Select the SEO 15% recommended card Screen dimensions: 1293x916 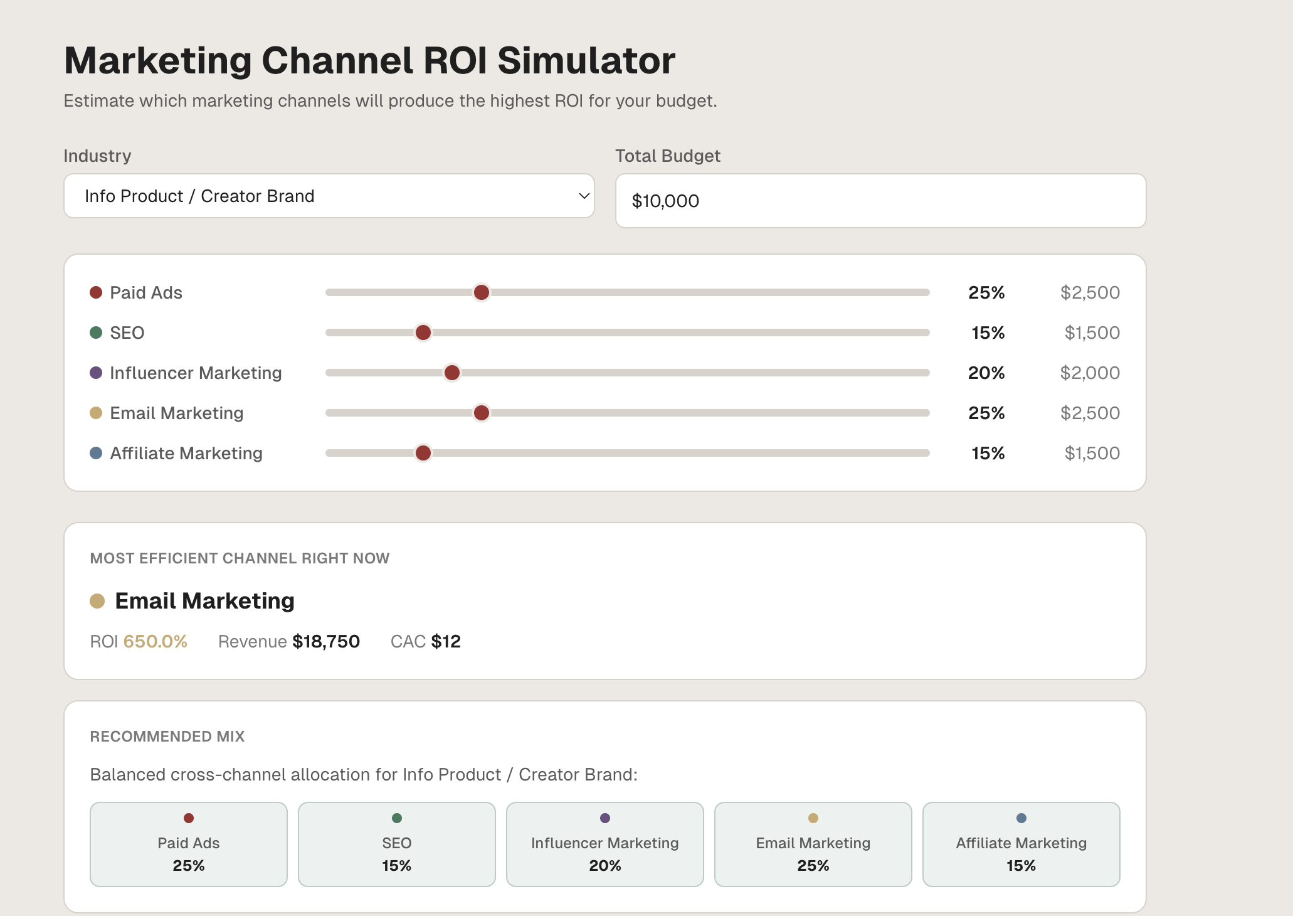(x=397, y=844)
